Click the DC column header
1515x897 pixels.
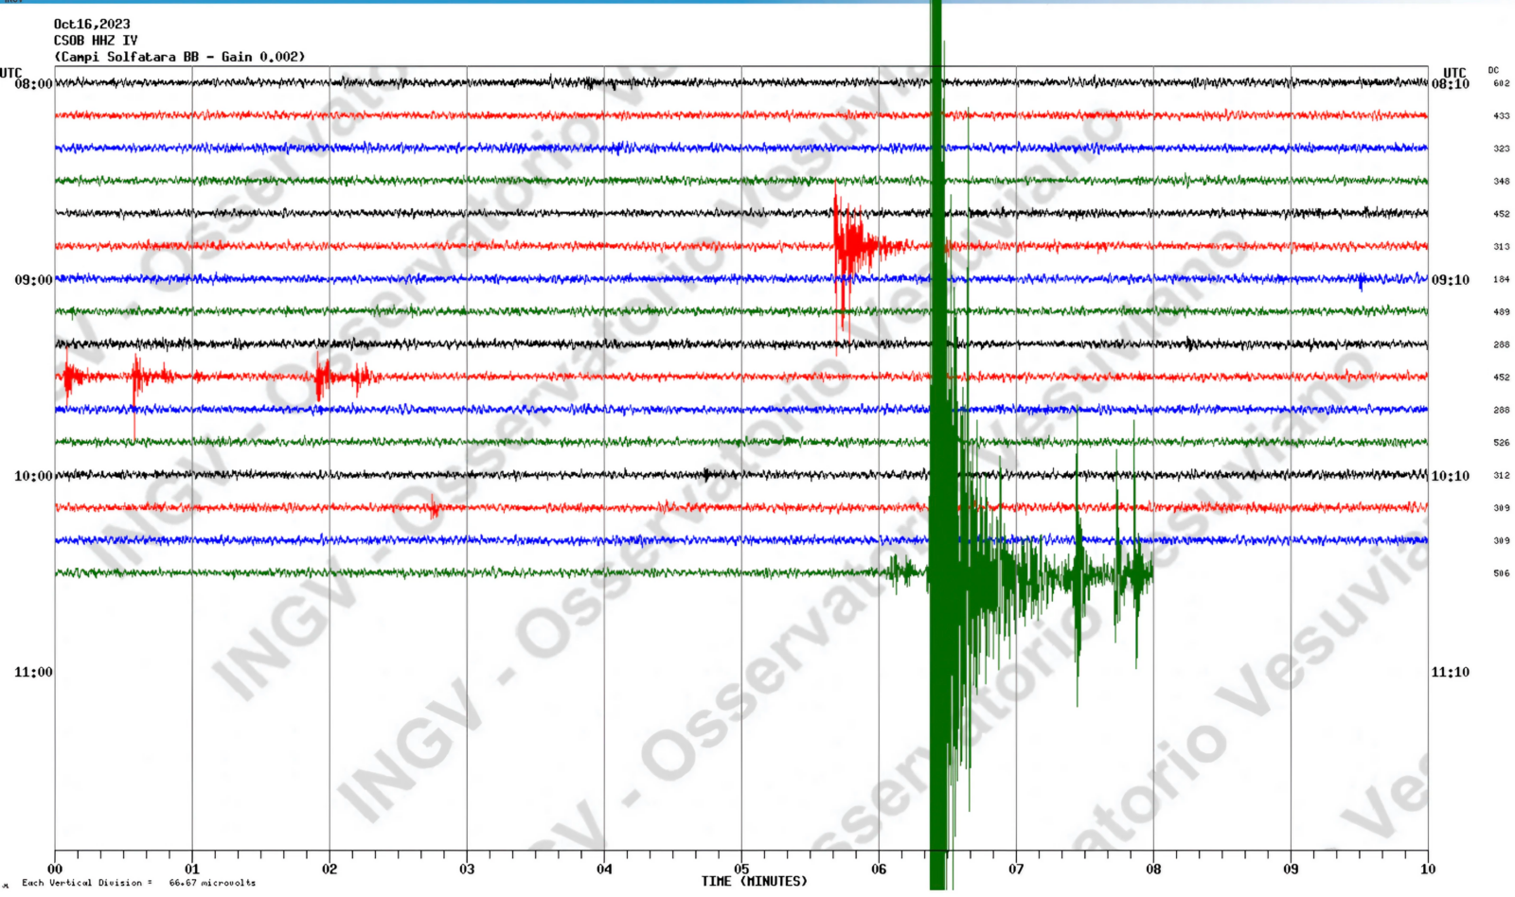tap(1493, 70)
